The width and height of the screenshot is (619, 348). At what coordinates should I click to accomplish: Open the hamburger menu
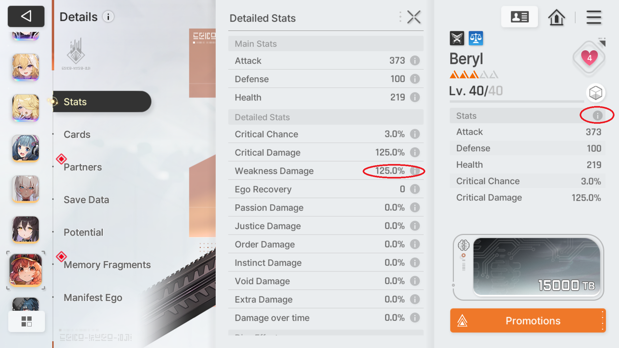[594, 17]
